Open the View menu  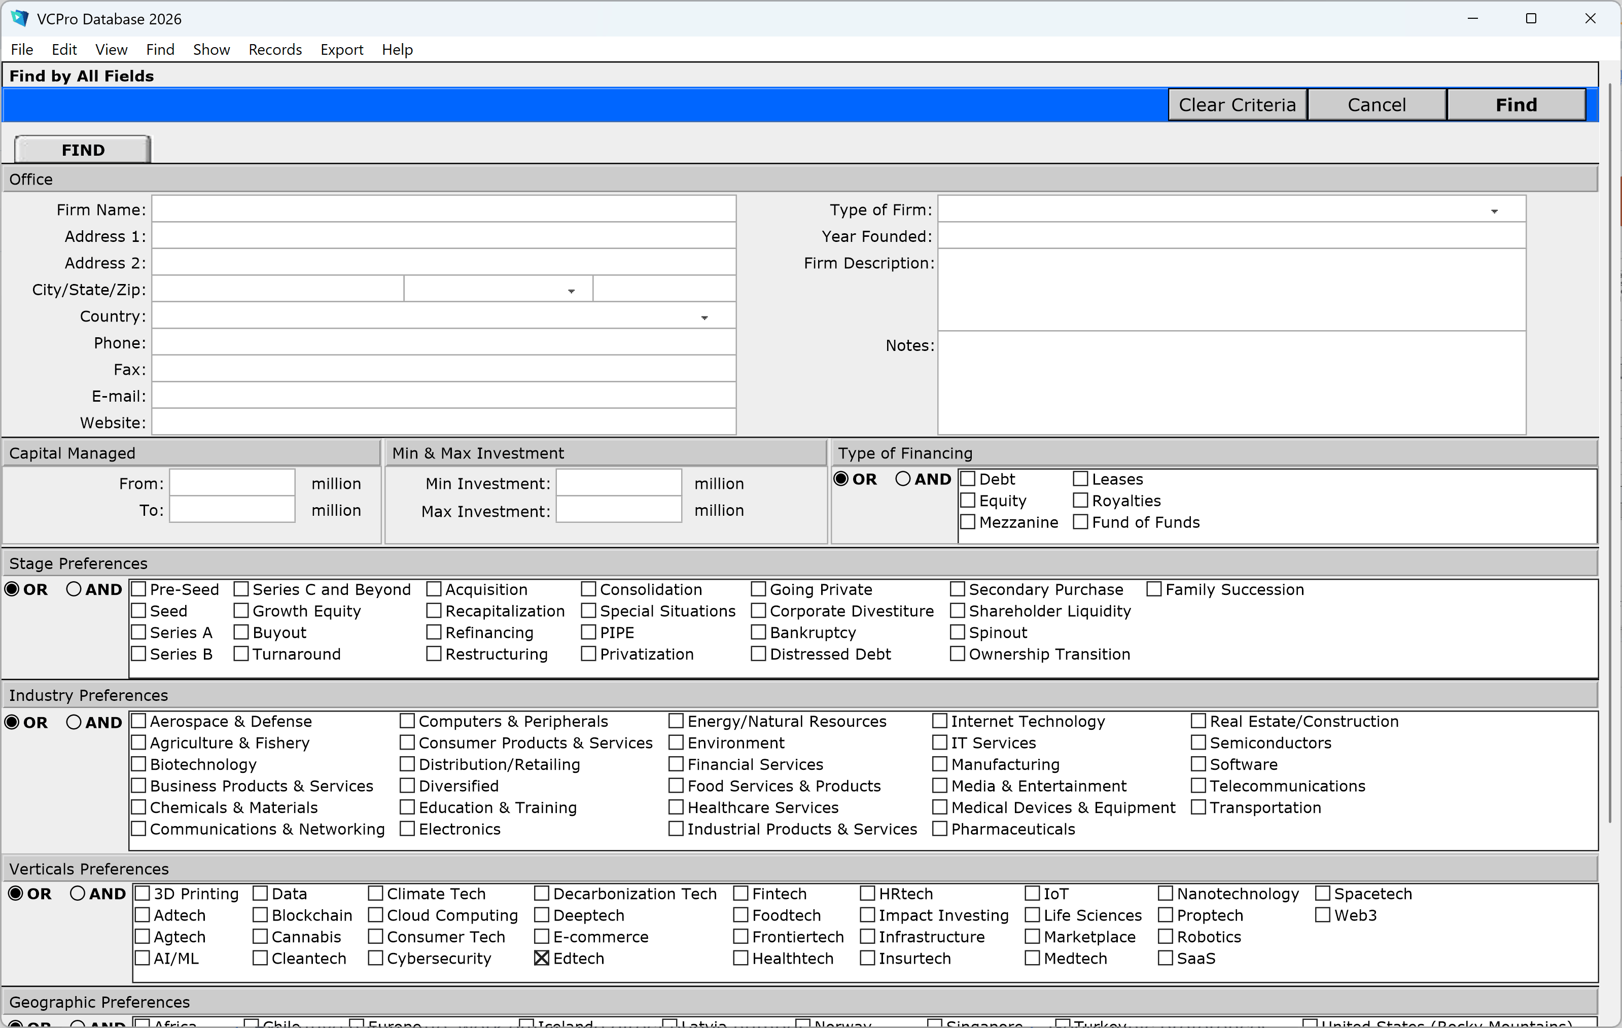tap(111, 49)
